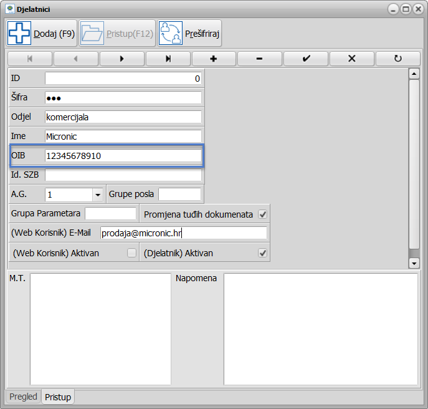Click the OIB input field
The image size is (428, 409).
pyautogui.click(x=123, y=156)
